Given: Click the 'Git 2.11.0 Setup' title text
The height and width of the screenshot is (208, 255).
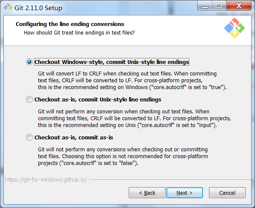Looking at the screenshot, I should [x=38, y=8].
